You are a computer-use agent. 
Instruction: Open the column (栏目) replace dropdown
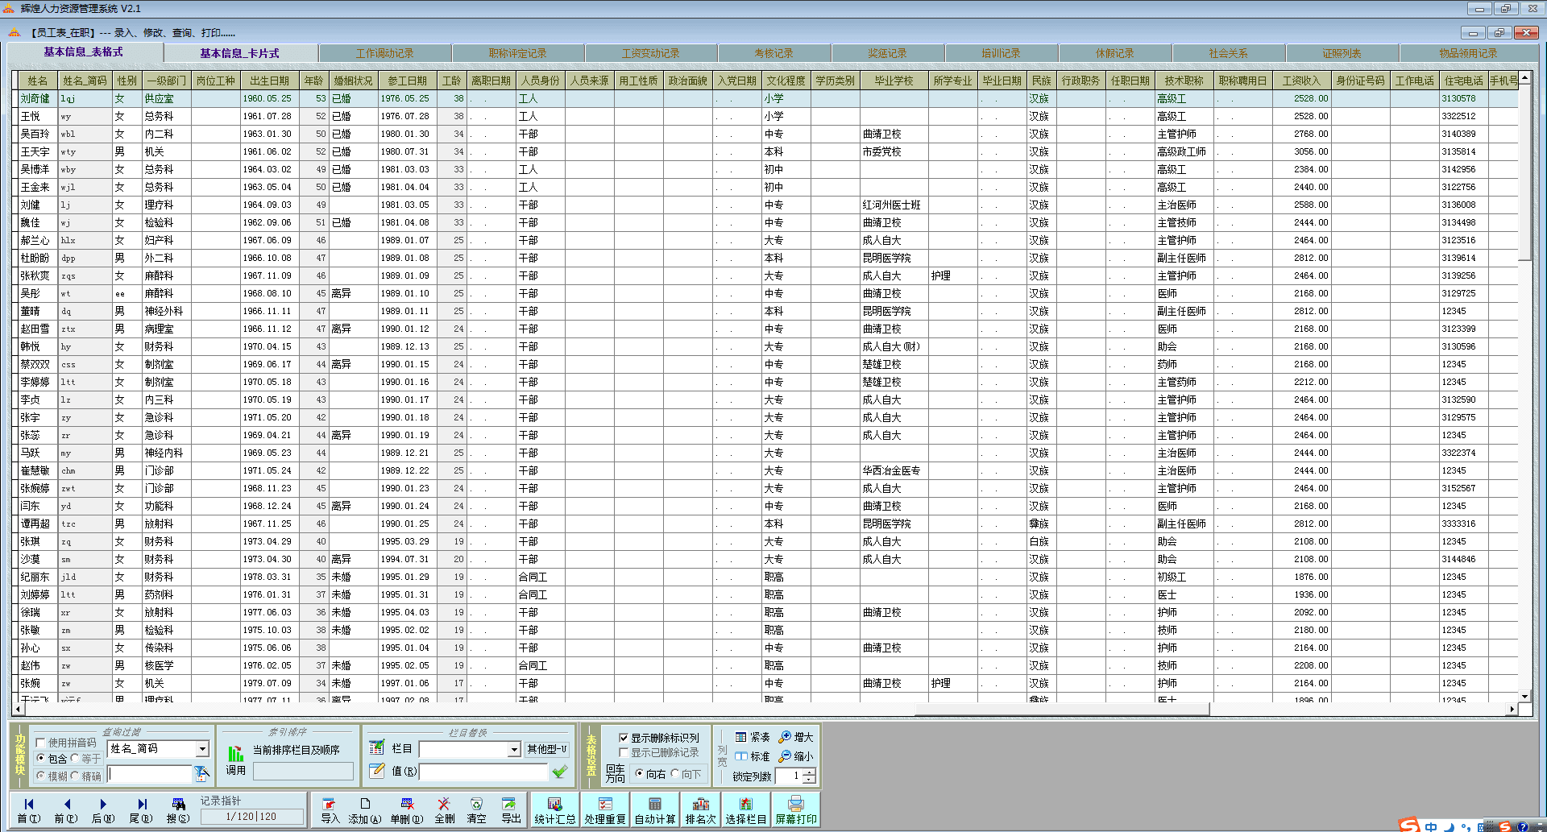pos(514,749)
